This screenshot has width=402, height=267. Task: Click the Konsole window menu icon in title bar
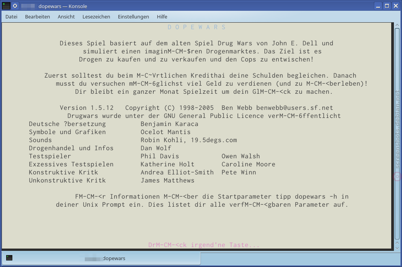(x=6, y=6)
